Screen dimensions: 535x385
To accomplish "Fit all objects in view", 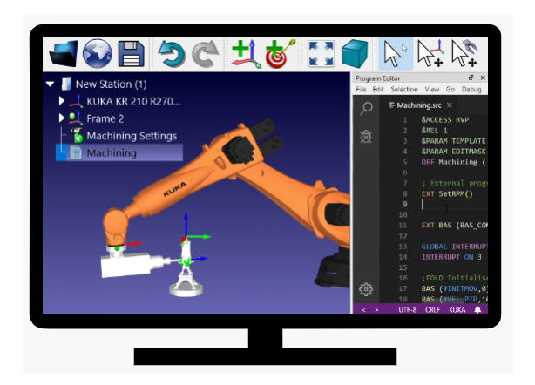I will 320,54.
